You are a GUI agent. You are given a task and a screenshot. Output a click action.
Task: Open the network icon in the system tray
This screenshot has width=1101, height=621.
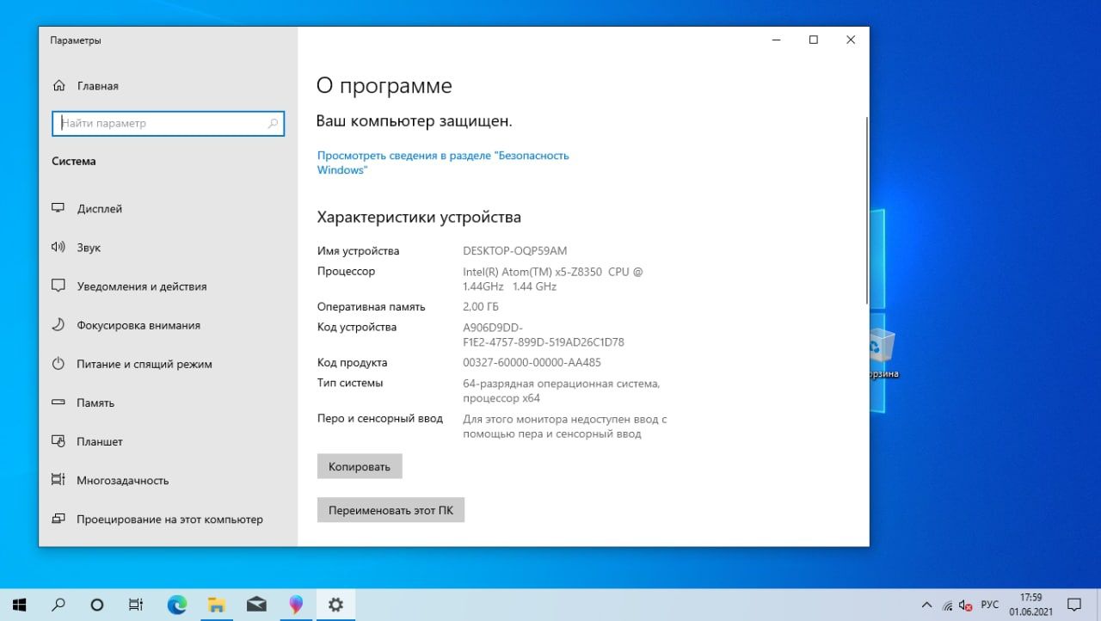(x=947, y=606)
